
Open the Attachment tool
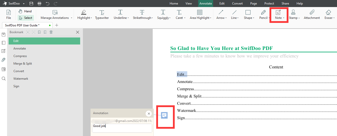tap(312, 15)
